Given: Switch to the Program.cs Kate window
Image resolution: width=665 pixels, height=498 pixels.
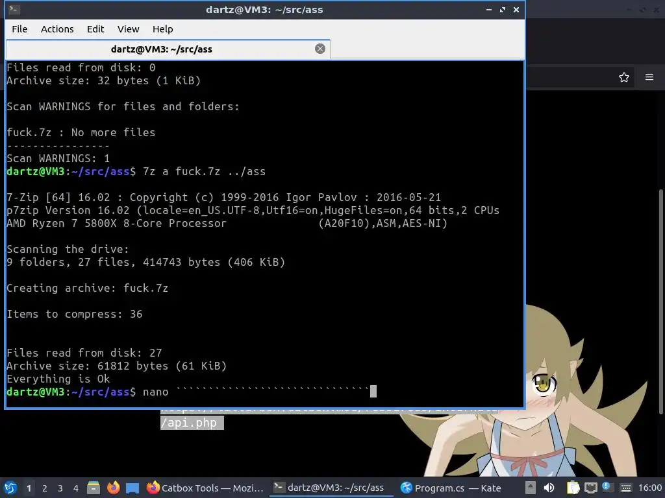Looking at the screenshot, I should (x=451, y=488).
